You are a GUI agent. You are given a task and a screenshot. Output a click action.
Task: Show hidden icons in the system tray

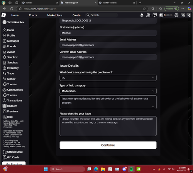point(154,169)
